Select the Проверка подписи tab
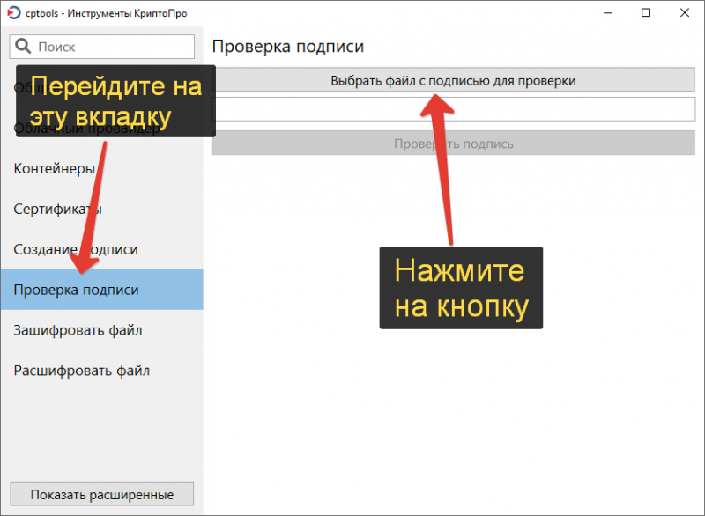Viewport: 705px width, 516px height. coord(102,290)
